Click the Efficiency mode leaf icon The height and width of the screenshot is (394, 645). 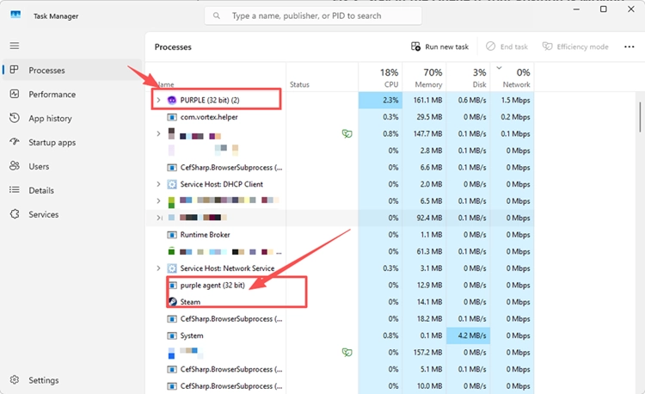pos(547,46)
